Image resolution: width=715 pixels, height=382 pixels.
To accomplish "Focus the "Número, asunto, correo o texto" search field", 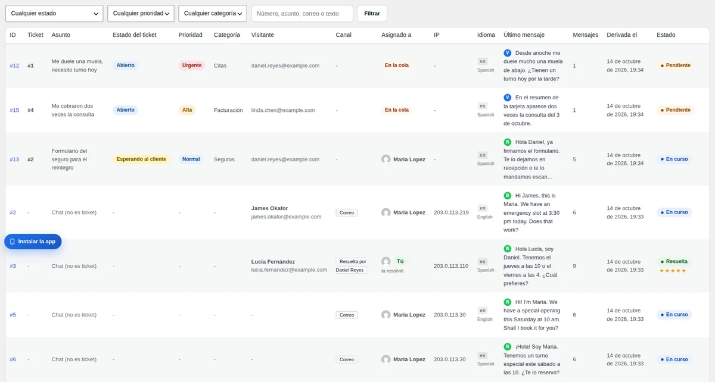I will pyautogui.click(x=302, y=14).
